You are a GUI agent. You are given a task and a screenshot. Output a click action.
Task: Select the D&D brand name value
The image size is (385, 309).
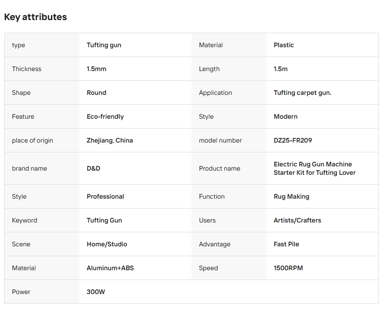click(x=93, y=168)
